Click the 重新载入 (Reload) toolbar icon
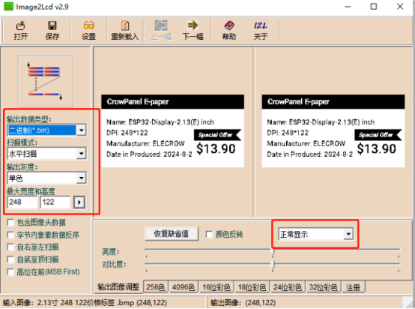This screenshot has width=415, height=309. tap(124, 30)
